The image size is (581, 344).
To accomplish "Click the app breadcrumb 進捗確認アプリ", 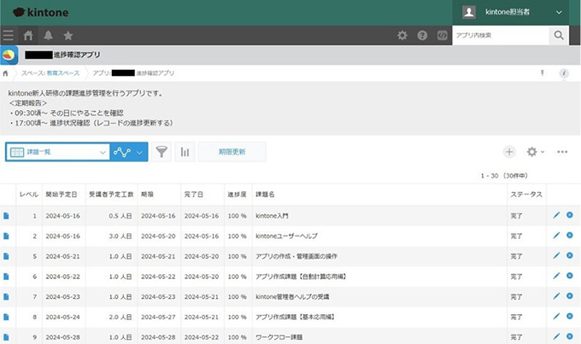I will point(155,73).
